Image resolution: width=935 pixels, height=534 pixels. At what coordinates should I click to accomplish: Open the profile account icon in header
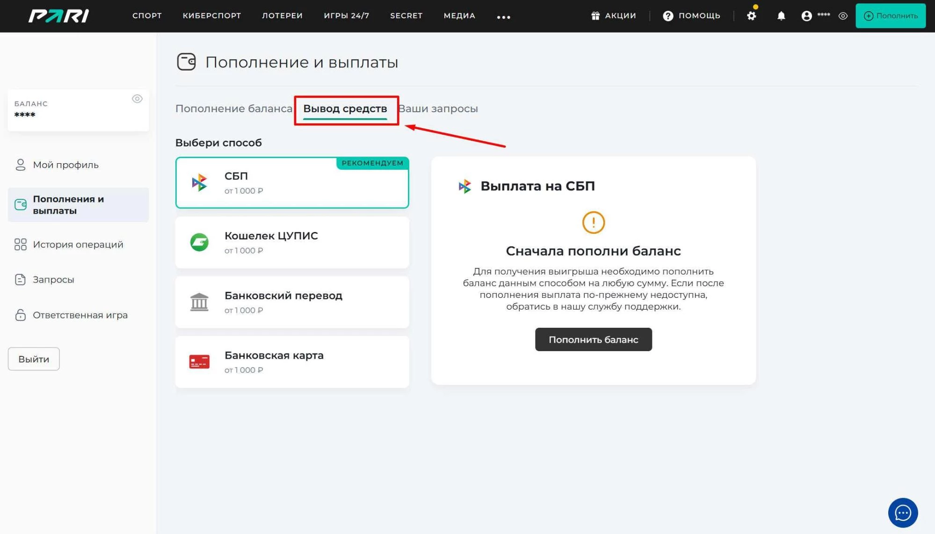[x=806, y=15]
